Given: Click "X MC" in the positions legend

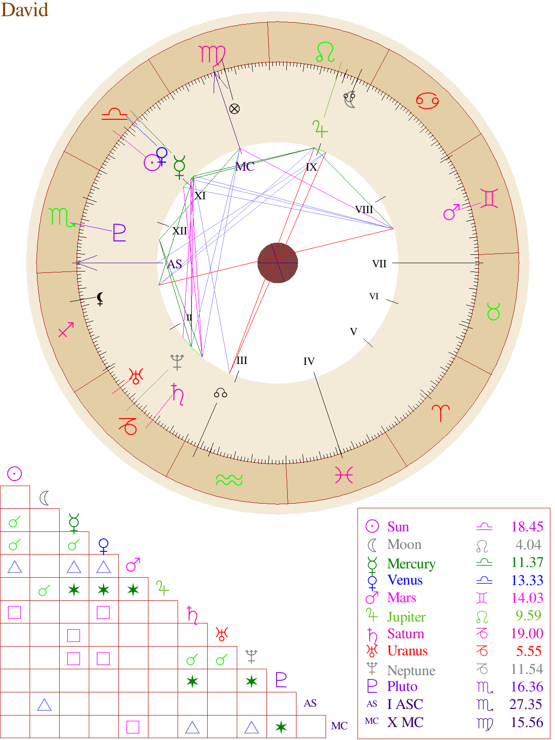Looking at the screenshot, I should pyautogui.click(x=405, y=722).
